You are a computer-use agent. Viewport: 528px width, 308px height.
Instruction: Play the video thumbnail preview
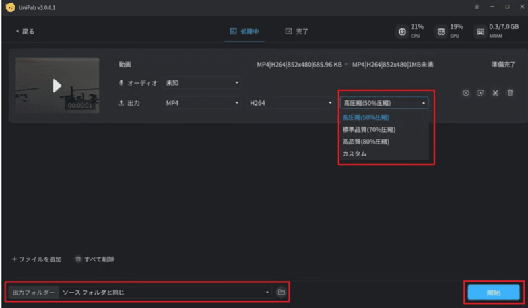tap(57, 85)
